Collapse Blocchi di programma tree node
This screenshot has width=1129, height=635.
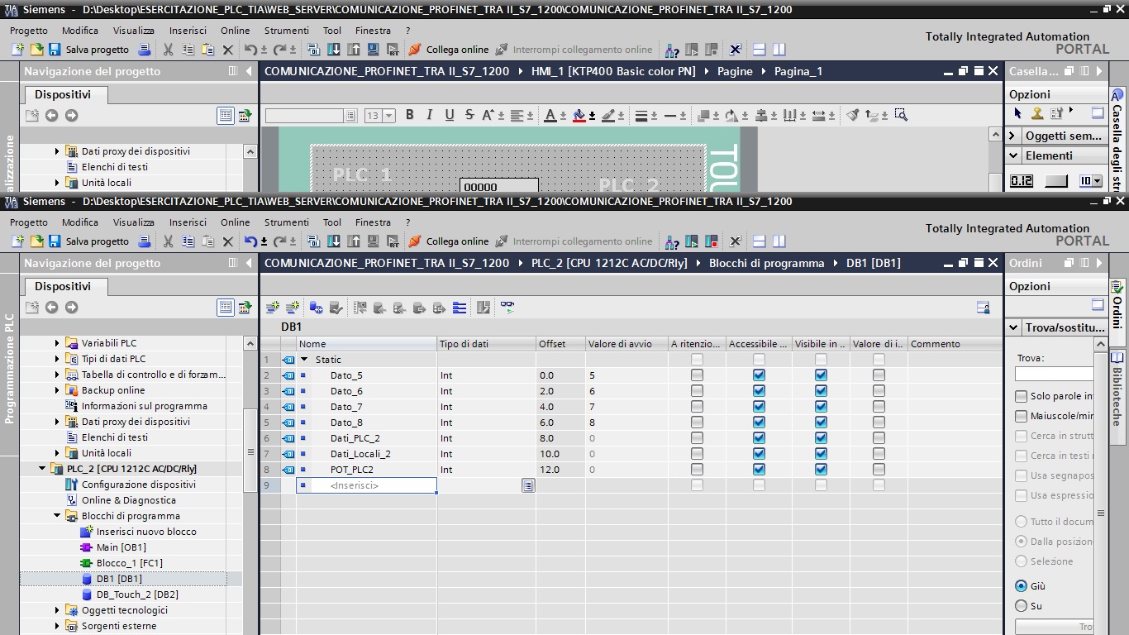pyautogui.click(x=58, y=516)
